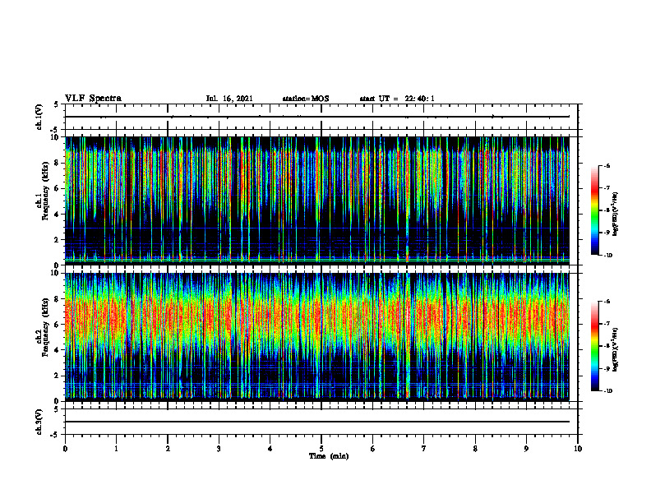
Task: Click time axis tick label "1"
Action: pos(116,449)
